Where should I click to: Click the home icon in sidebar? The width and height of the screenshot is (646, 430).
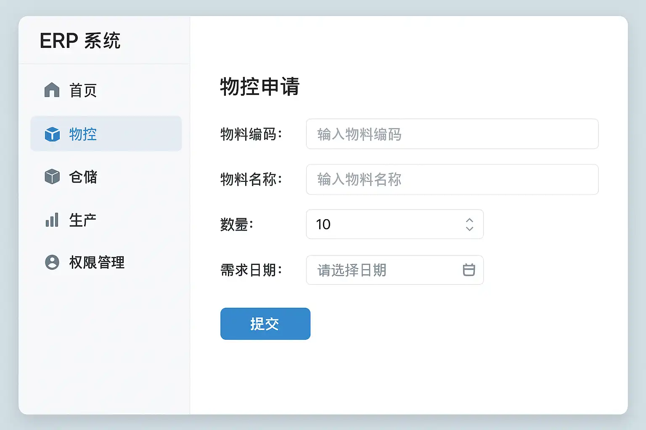[52, 90]
